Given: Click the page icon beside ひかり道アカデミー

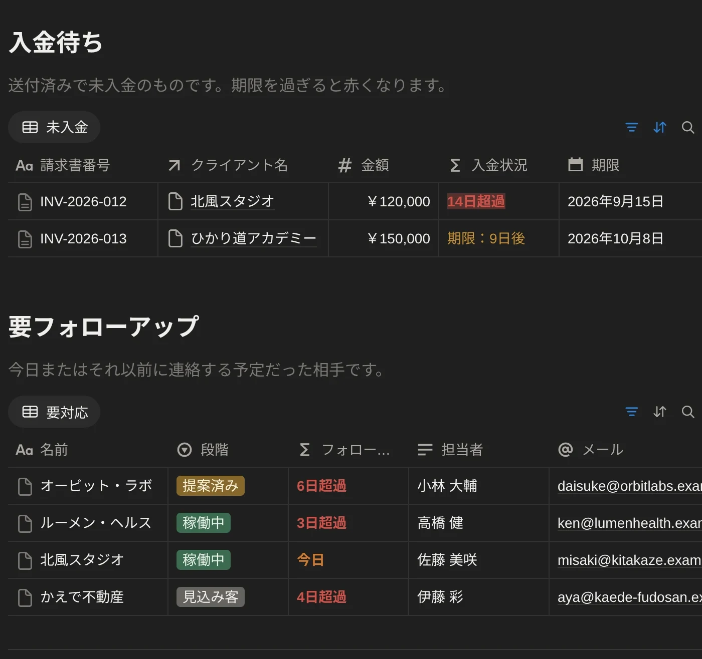Looking at the screenshot, I should 175,238.
